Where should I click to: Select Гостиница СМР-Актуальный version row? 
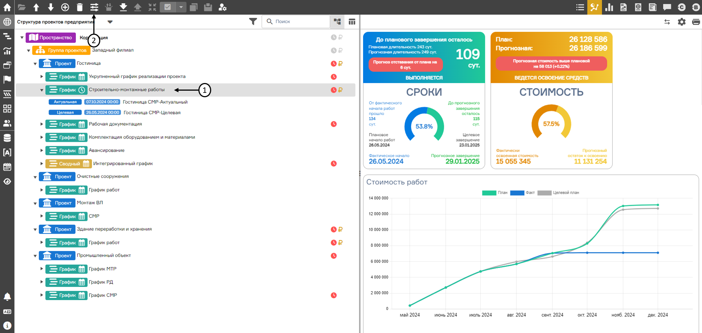[x=185, y=102]
